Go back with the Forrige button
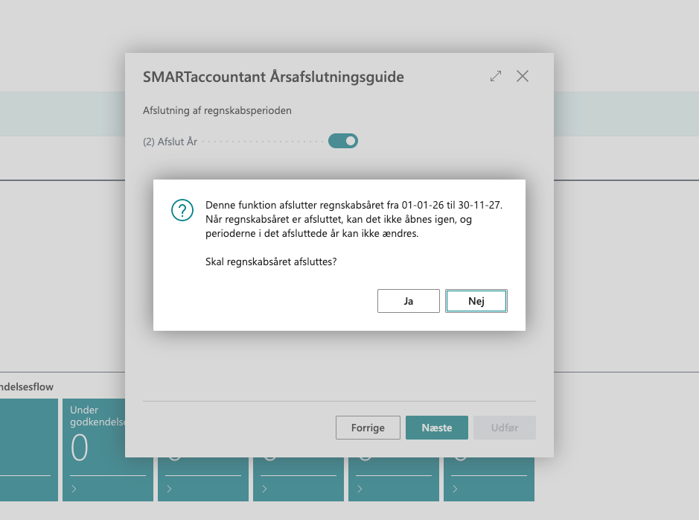The image size is (699, 520). 368,428
